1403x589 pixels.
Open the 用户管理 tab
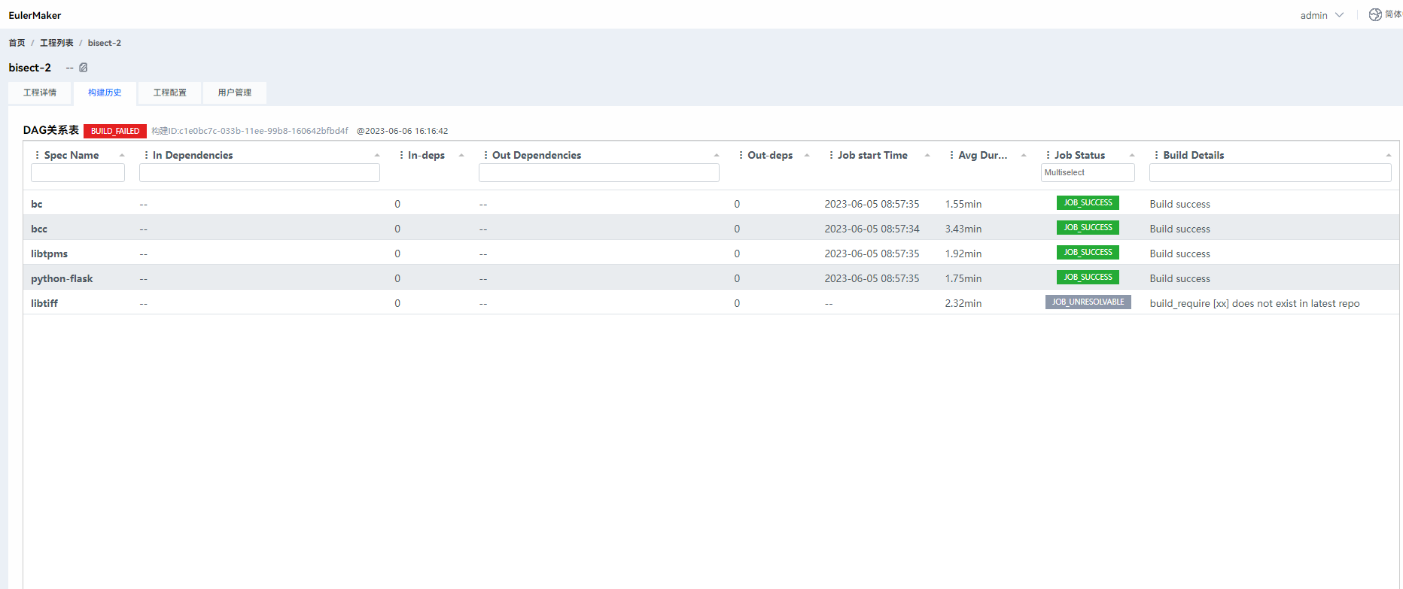[x=234, y=93]
